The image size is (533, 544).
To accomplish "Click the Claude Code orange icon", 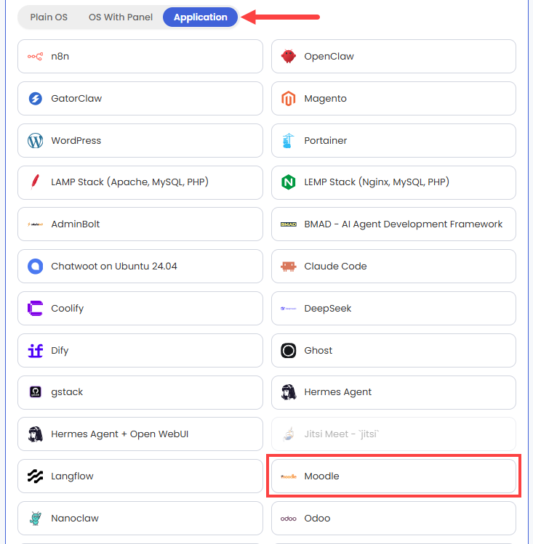I will (x=288, y=267).
